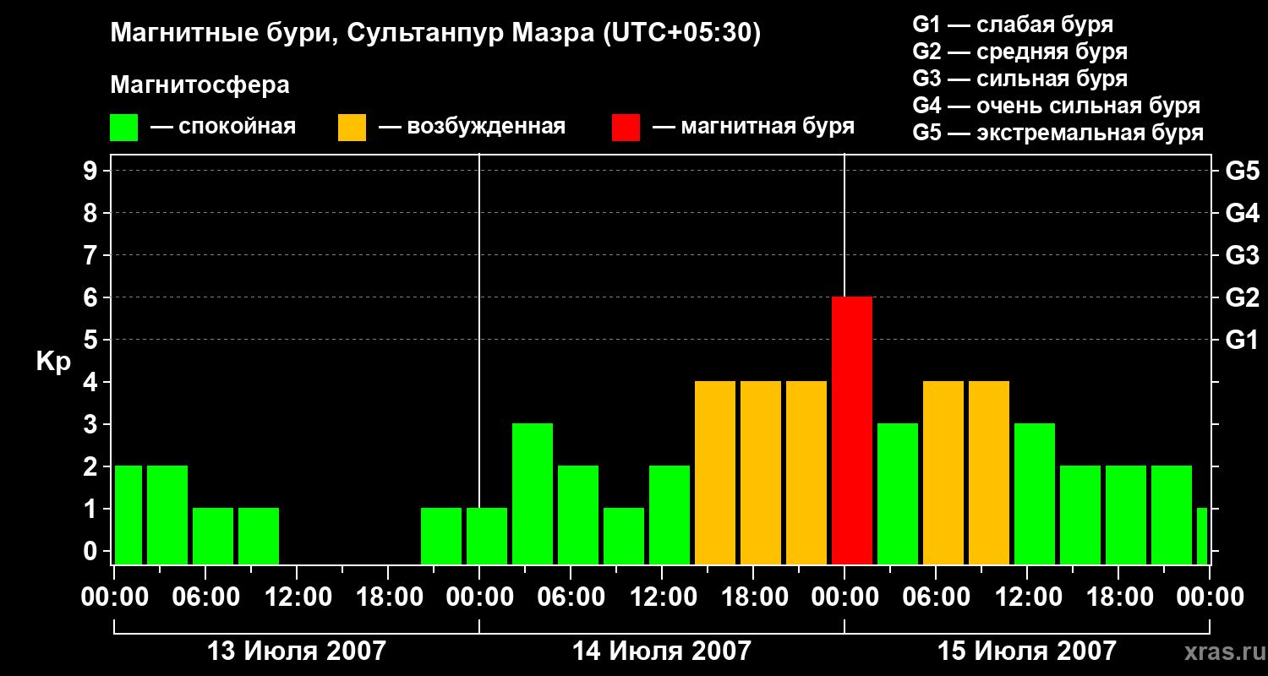
Task: Select the green Kp 3 bar on 14 July
Action: [533, 494]
